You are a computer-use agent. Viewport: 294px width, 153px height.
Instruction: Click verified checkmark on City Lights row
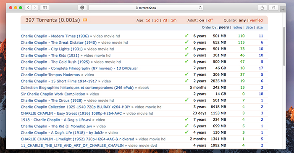click(x=186, y=48)
